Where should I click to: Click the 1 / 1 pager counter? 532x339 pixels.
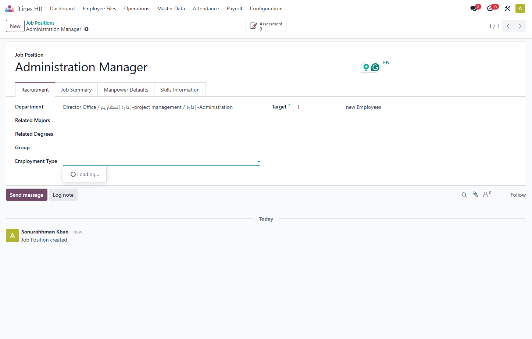pos(494,26)
